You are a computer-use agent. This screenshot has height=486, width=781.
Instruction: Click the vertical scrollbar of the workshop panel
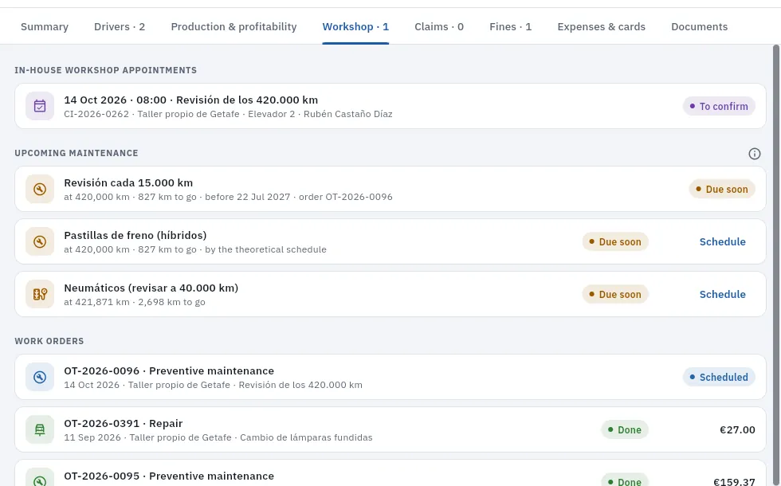[x=776, y=265]
